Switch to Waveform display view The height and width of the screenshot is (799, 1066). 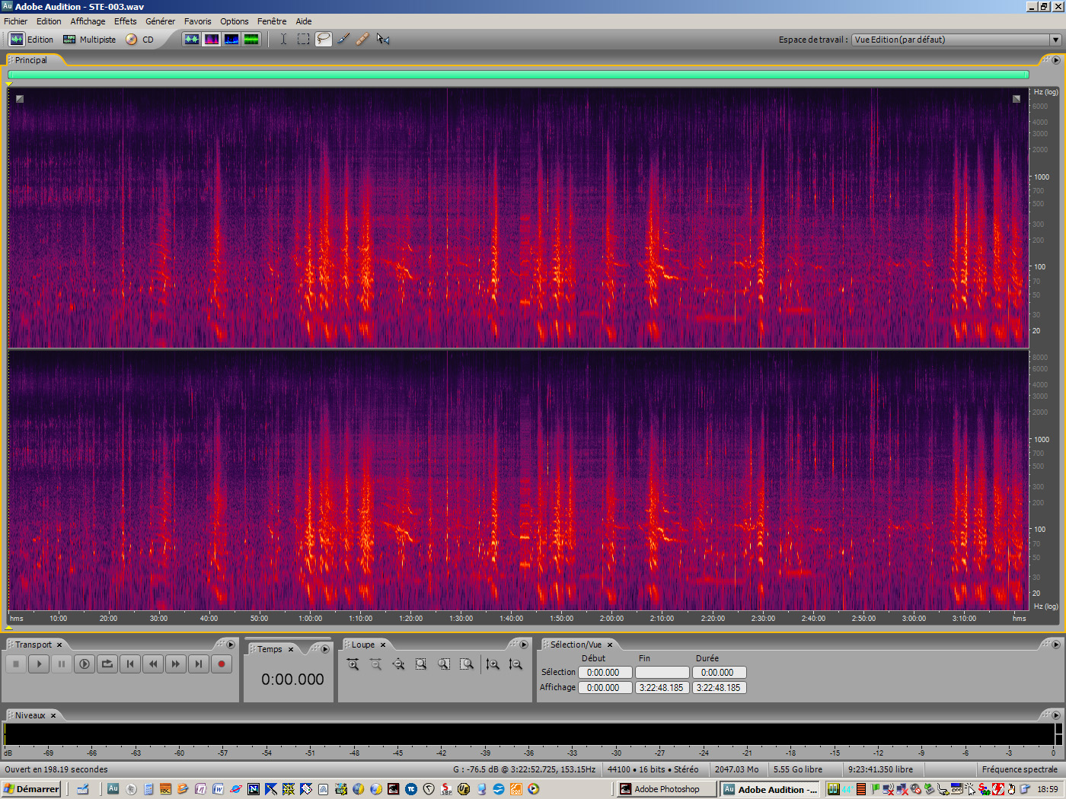[193, 39]
